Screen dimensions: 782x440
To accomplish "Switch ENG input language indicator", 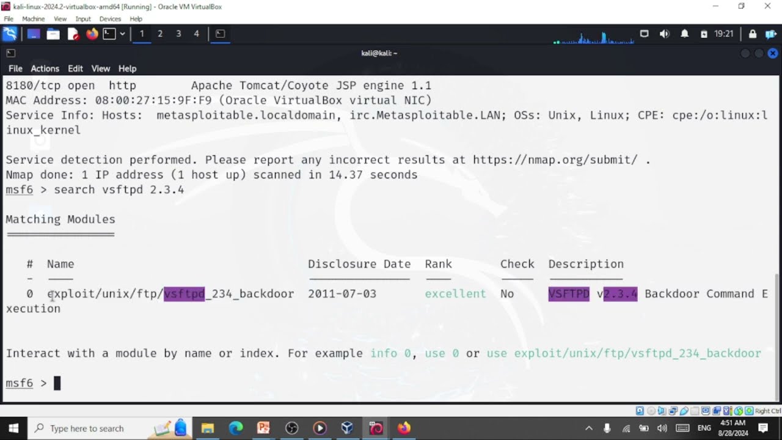I will (704, 428).
